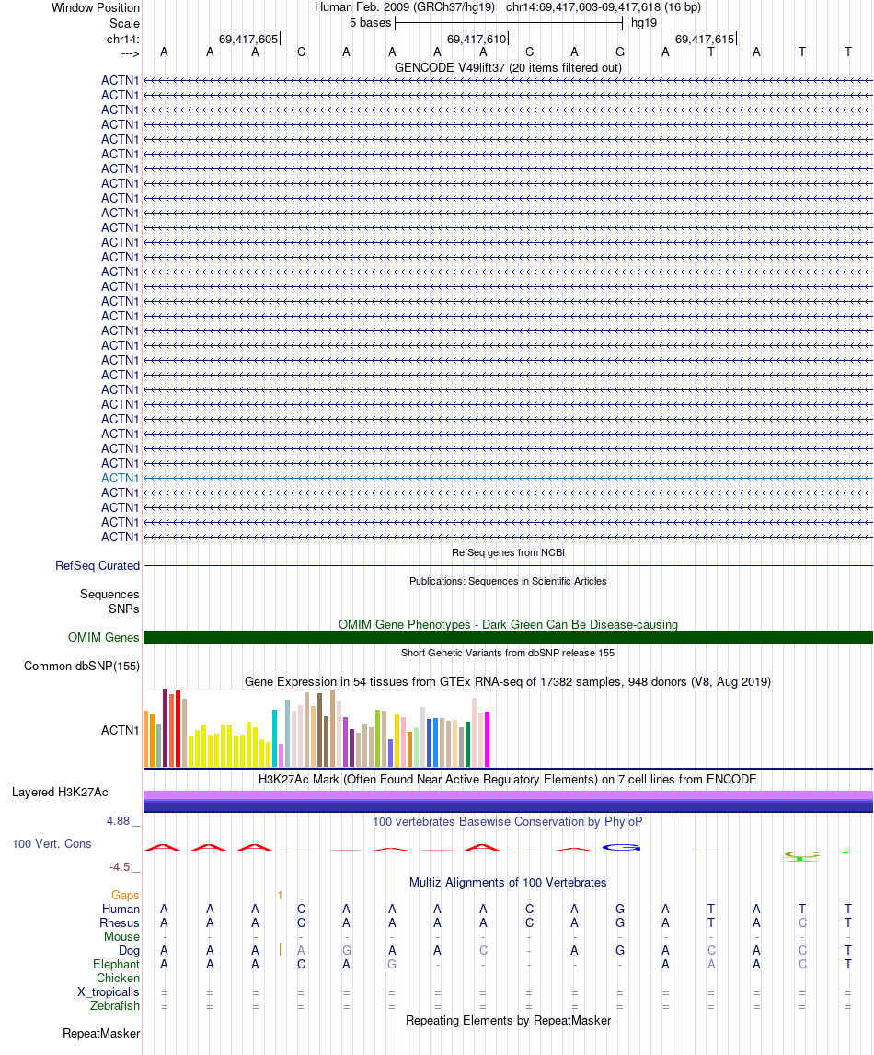Viewport: 874px width, 1055px height.
Task: Click the G base in the top sequence row
Action: tap(620, 52)
